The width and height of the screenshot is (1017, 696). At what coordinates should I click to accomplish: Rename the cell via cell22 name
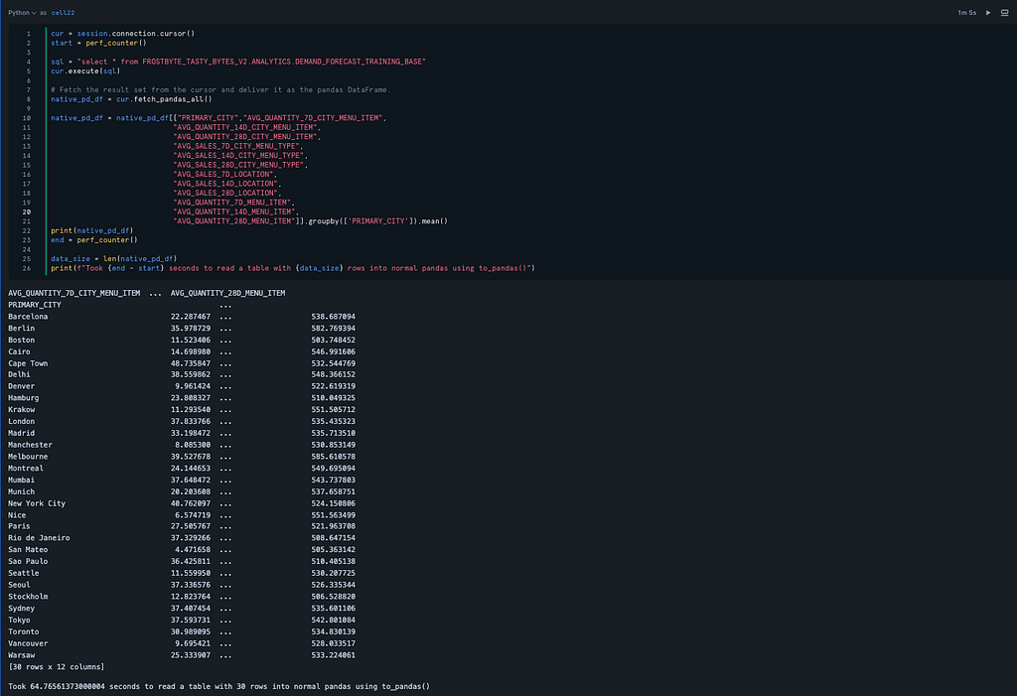coord(63,12)
